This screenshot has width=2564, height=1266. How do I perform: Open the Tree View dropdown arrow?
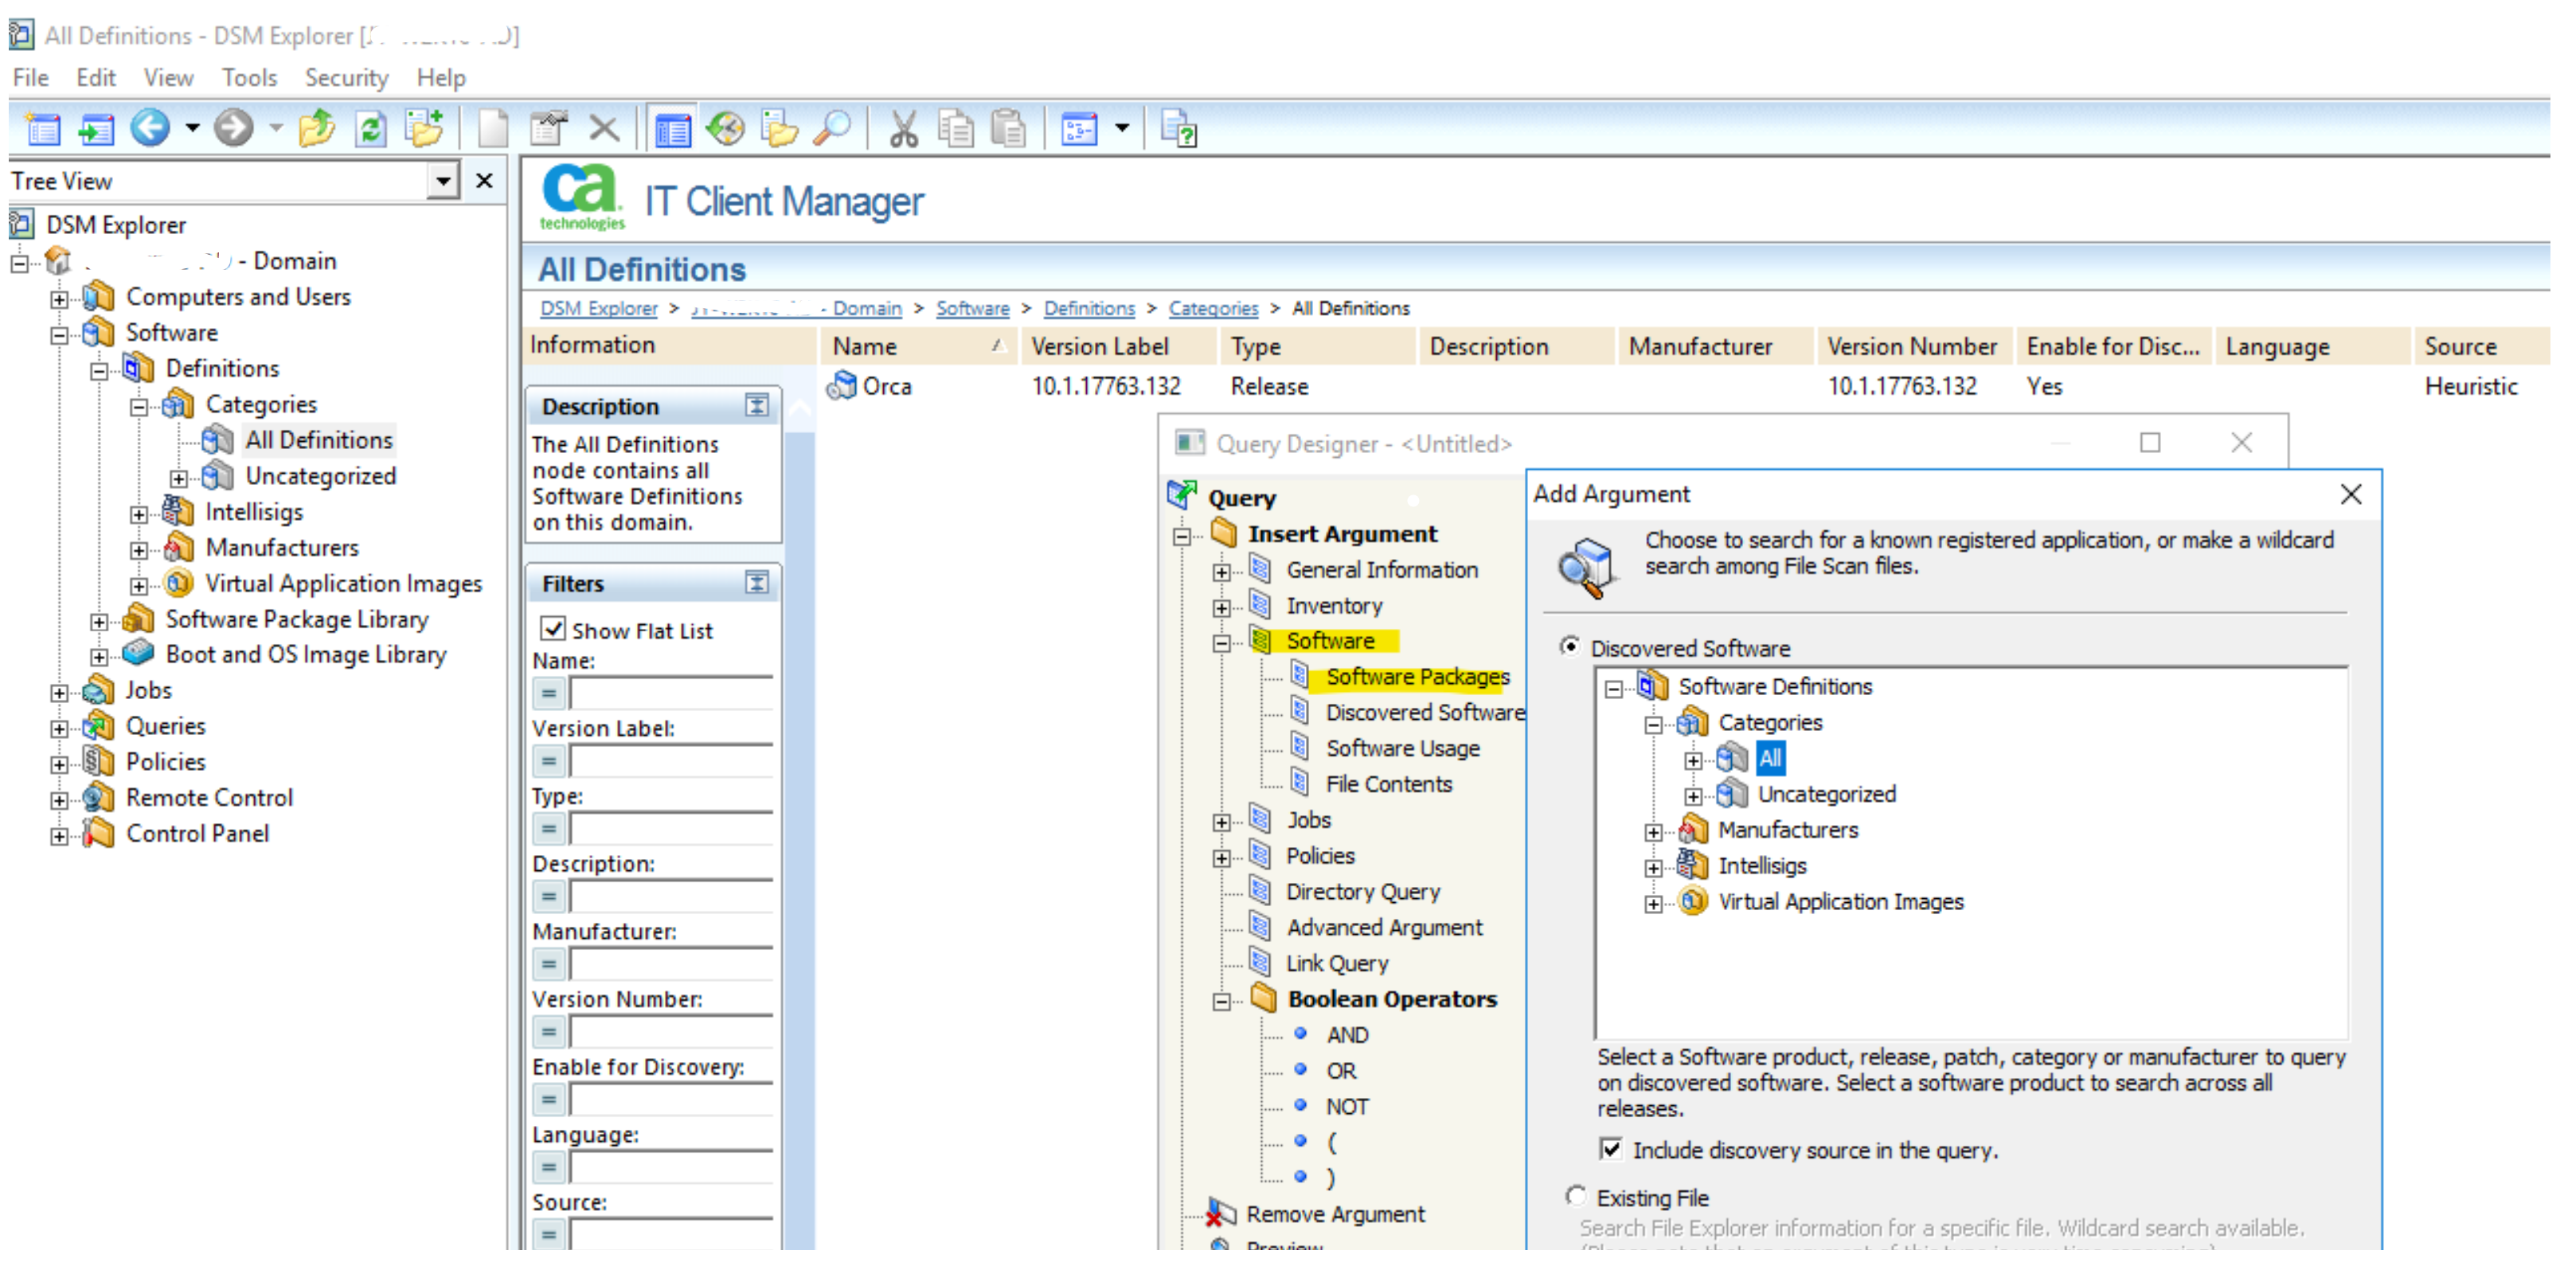click(x=443, y=180)
